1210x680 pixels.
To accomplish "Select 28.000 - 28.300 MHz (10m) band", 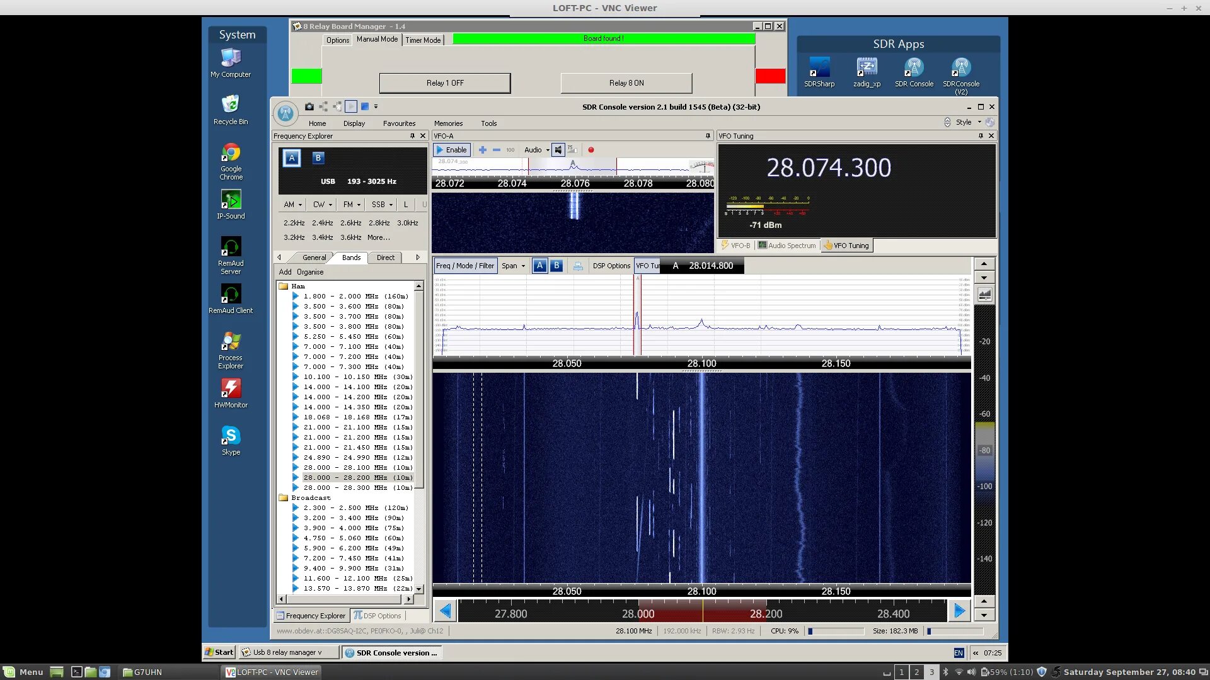I will point(357,487).
